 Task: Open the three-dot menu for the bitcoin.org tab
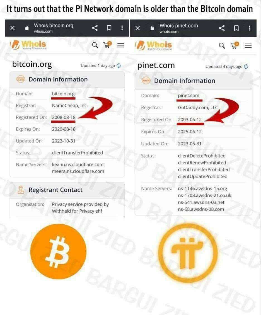(x=122, y=28)
